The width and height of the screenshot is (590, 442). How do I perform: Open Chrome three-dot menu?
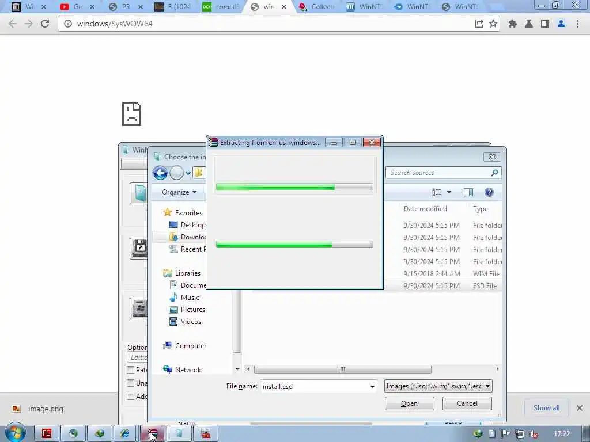[577, 24]
